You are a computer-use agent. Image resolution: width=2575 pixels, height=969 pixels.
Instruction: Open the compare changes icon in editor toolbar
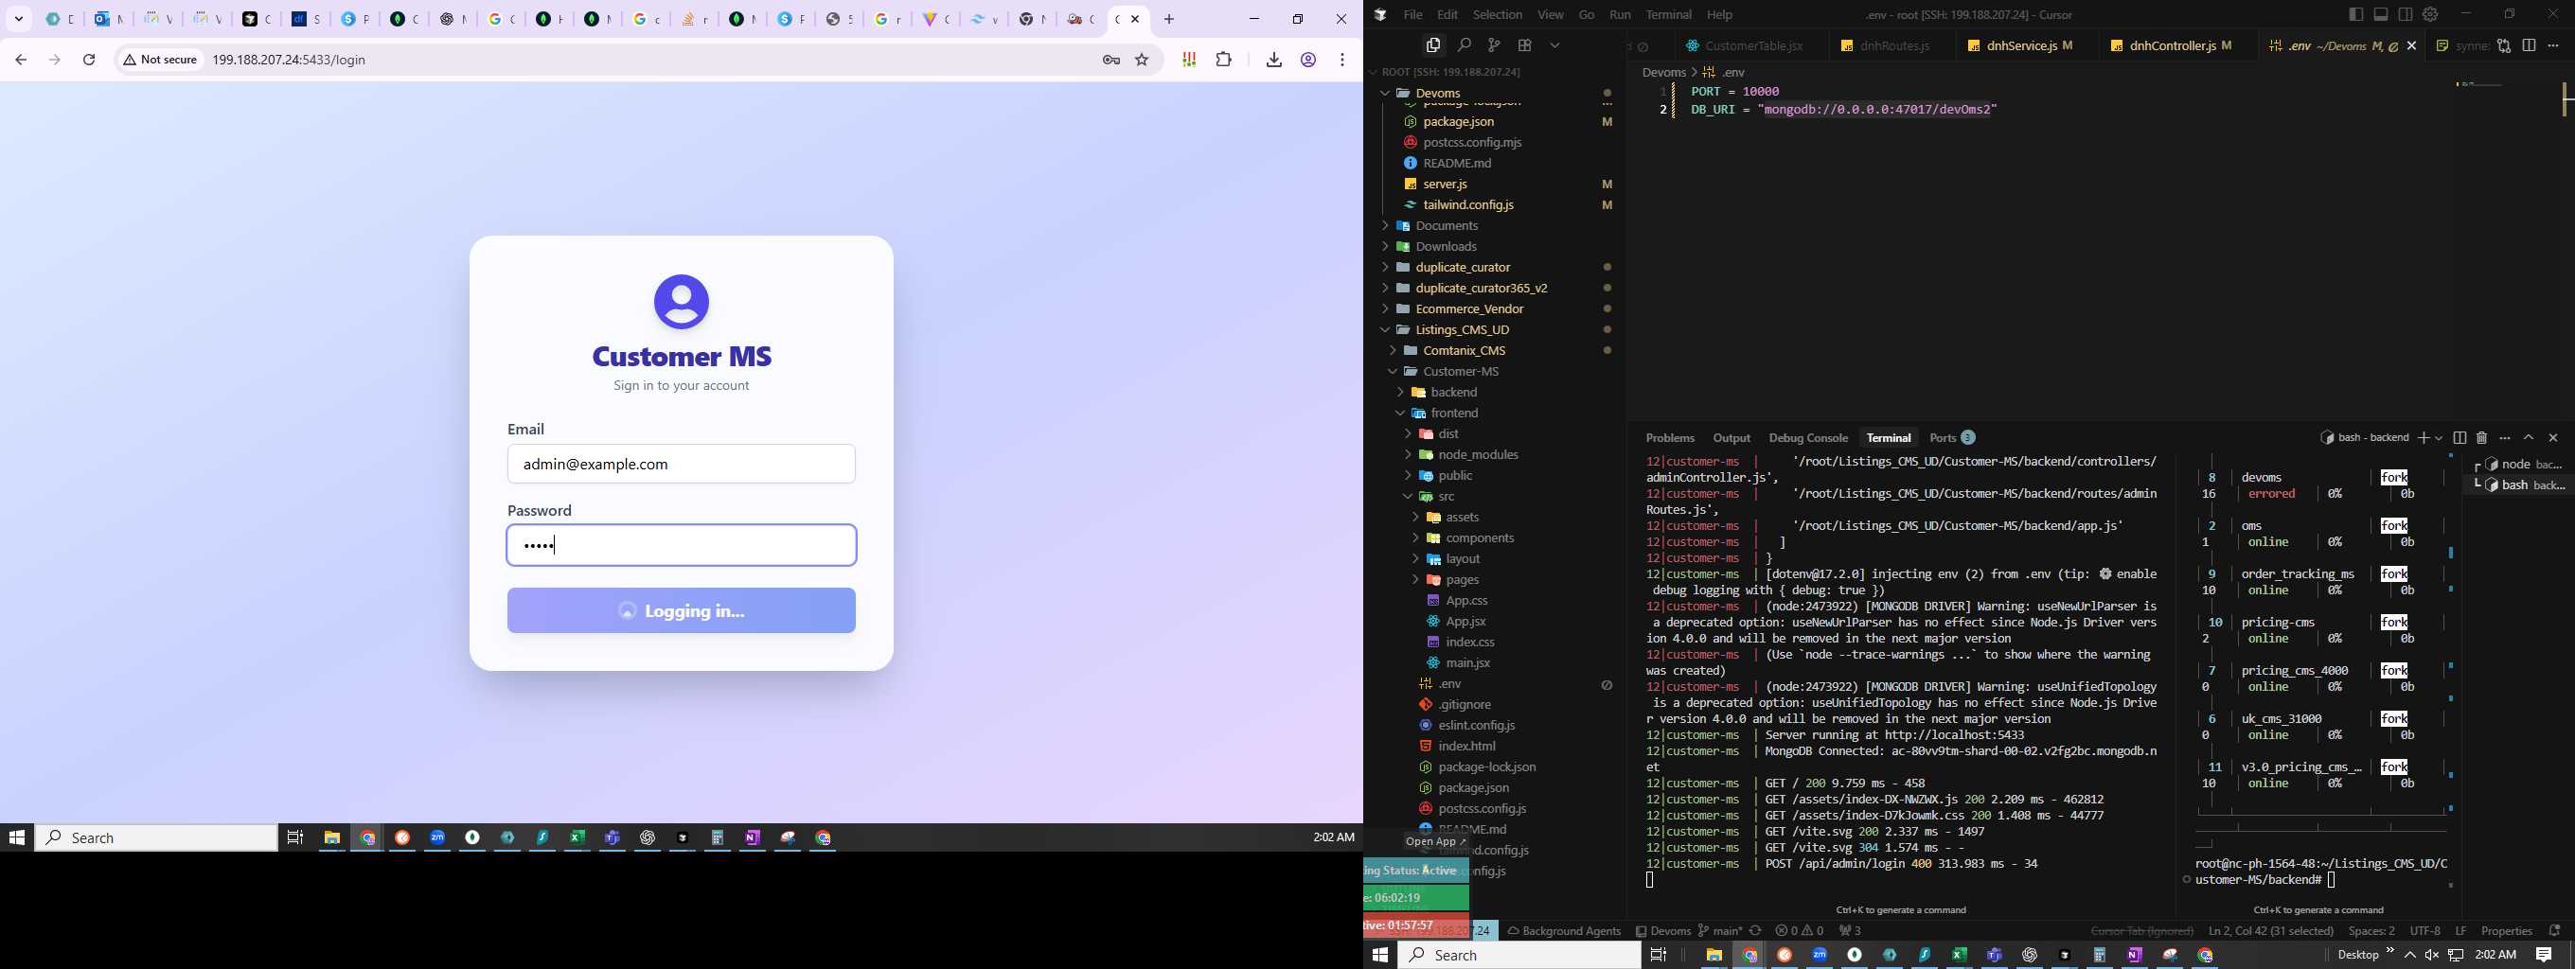2504,46
